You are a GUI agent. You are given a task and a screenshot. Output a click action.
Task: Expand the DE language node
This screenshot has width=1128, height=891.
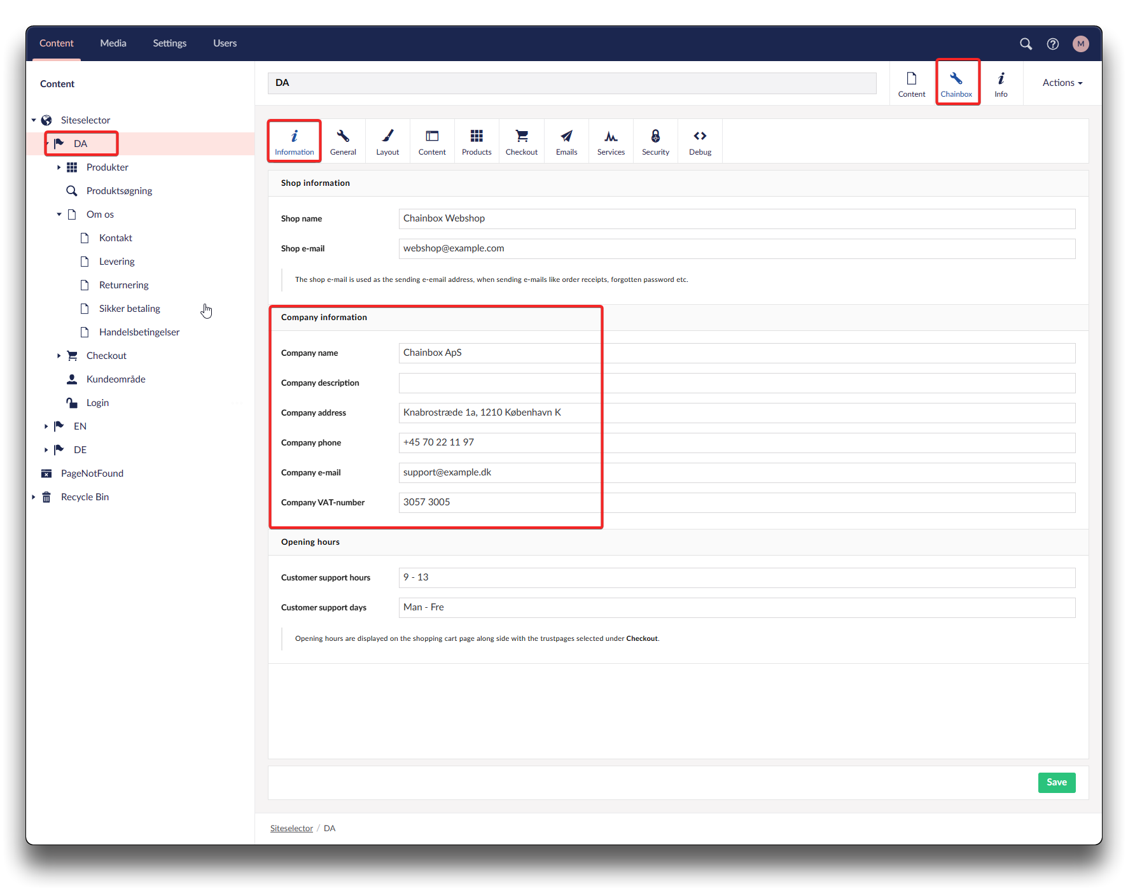point(46,450)
